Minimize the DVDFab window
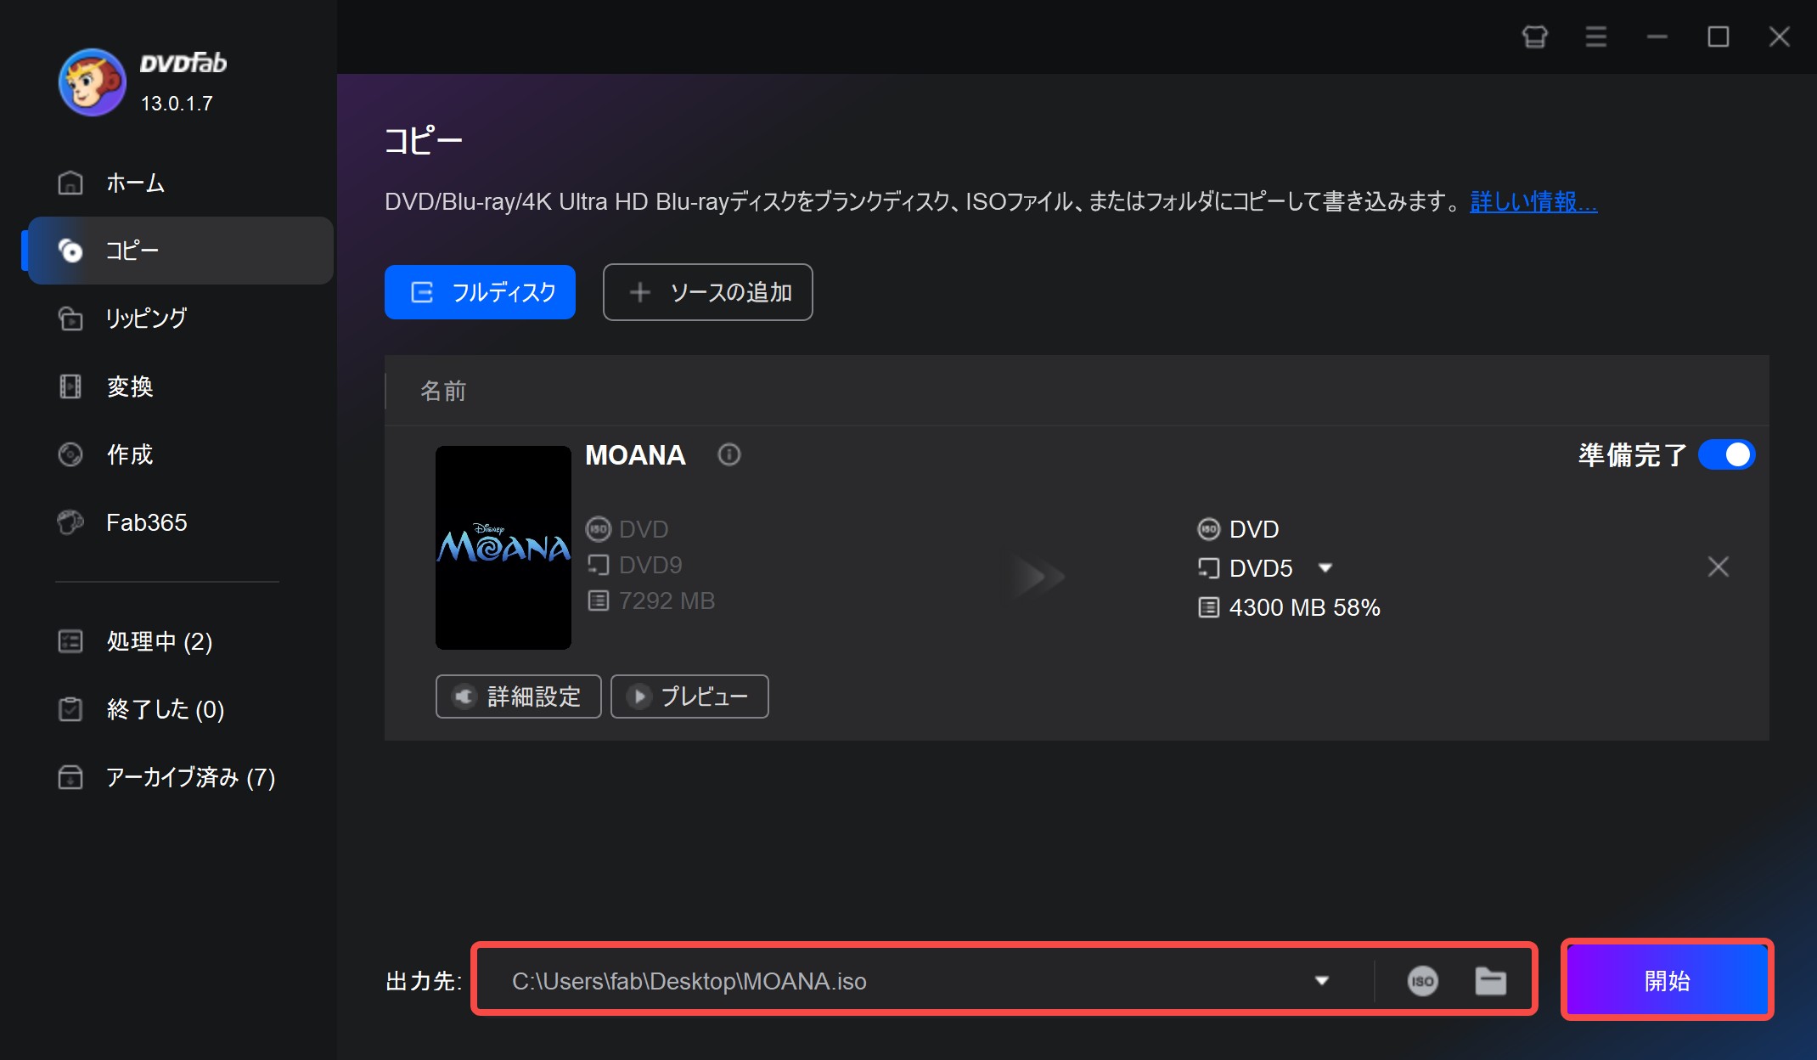 click(x=1657, y=37)
